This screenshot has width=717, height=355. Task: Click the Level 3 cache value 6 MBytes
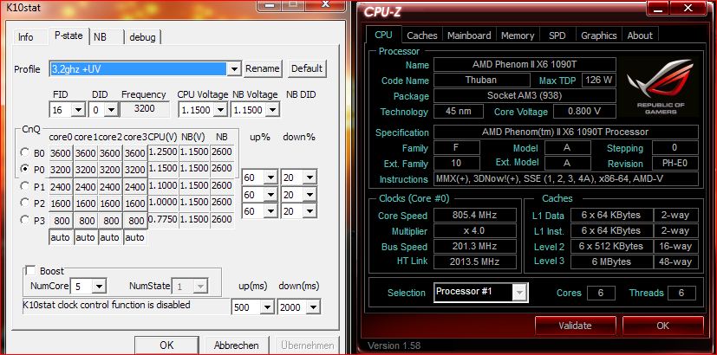[611, 261]
